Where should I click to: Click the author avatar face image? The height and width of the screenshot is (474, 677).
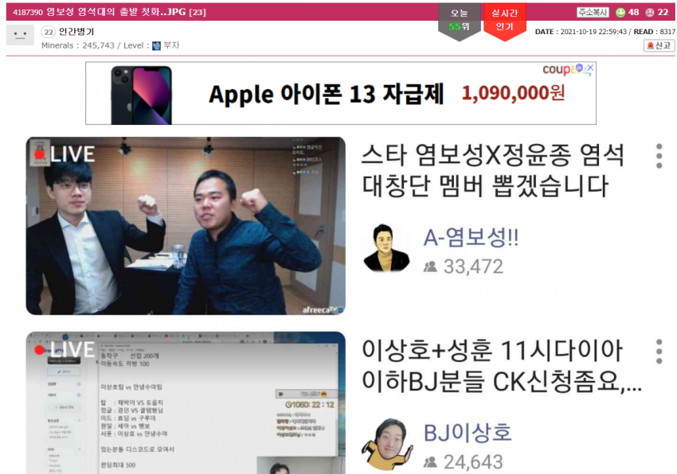tap(20, 34)
